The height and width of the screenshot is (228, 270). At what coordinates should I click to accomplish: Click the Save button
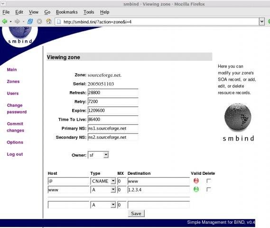pos(136,214)
